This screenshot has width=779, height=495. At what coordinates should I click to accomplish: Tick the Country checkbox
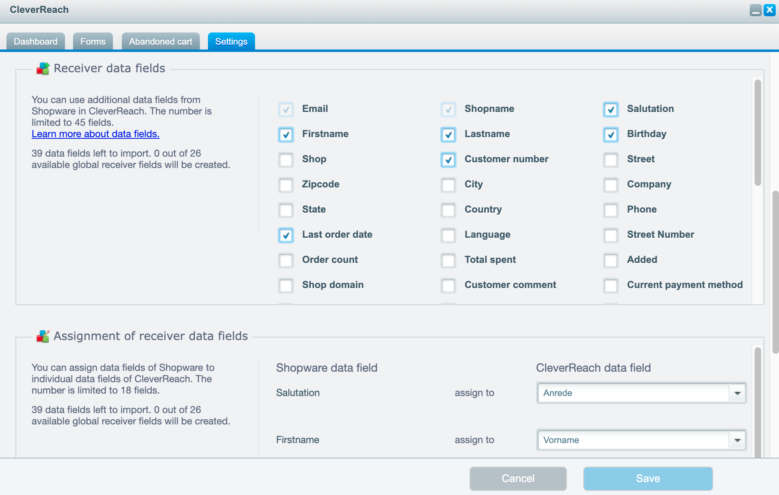448,210
